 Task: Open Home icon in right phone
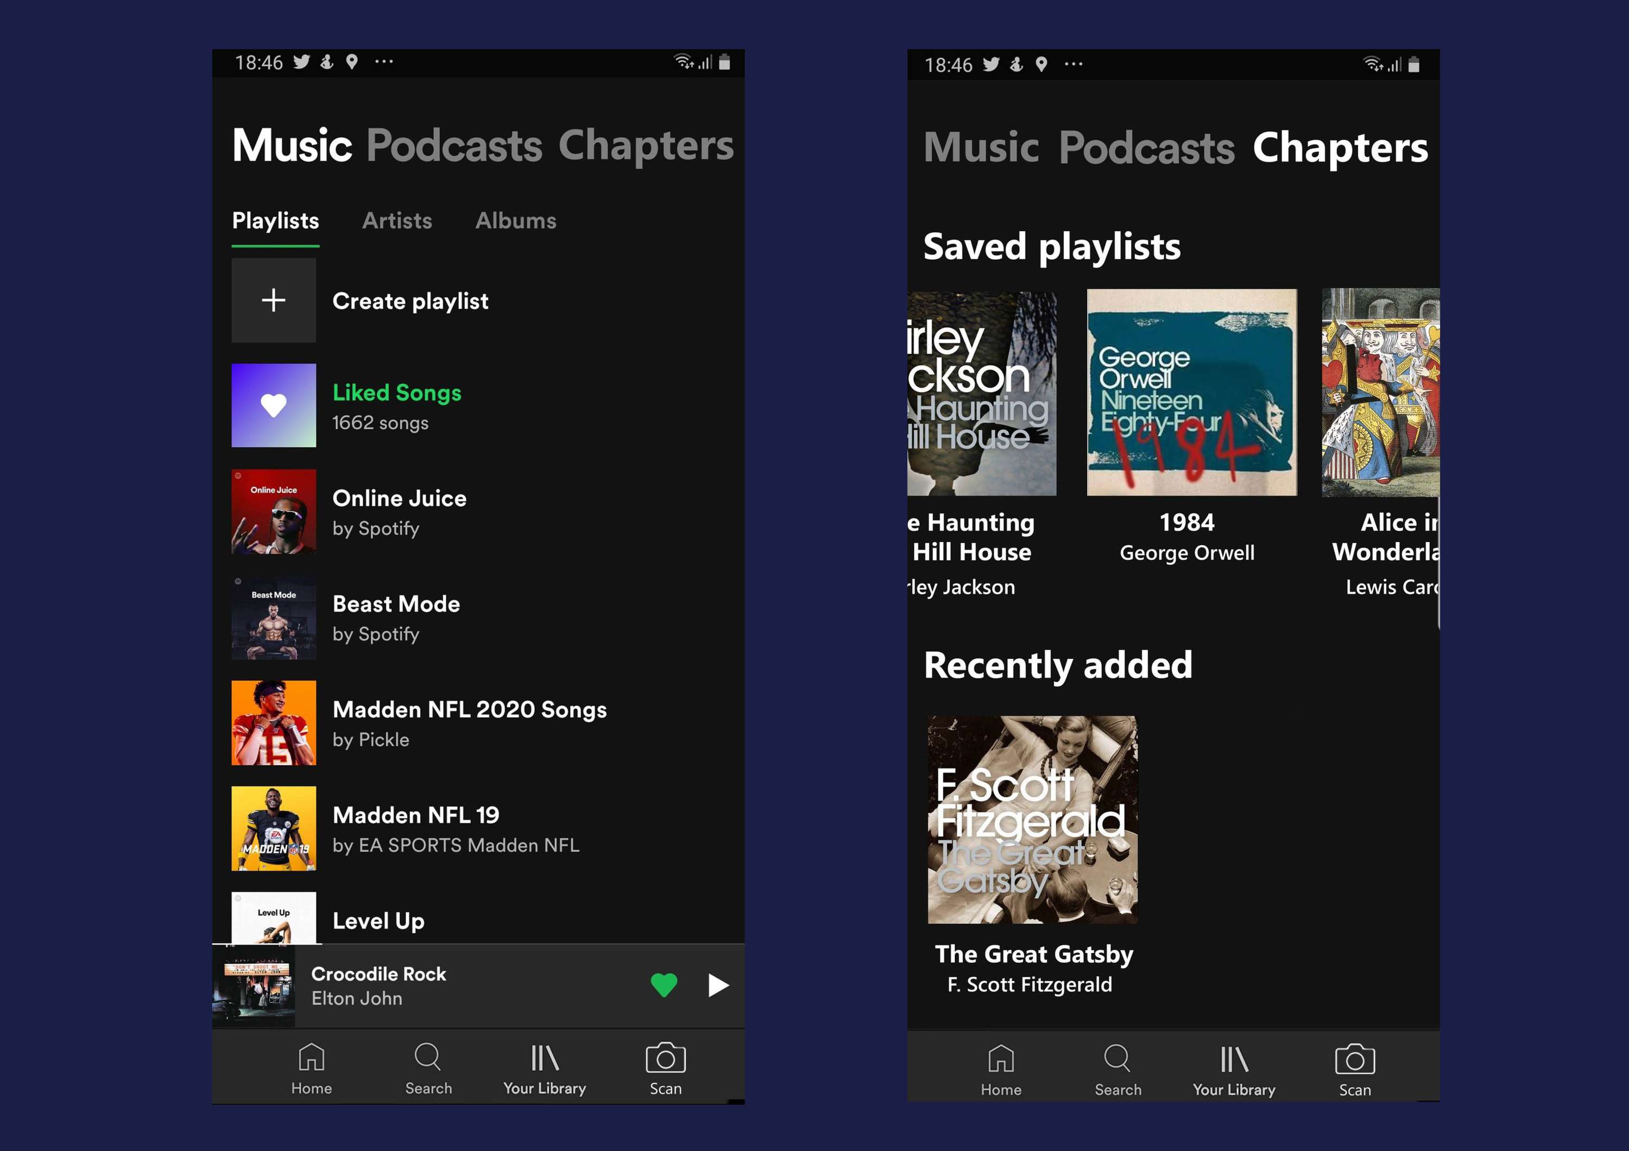click(x=1001, y=1071)
